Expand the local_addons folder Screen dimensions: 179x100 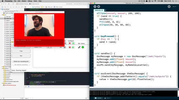tap(2, 83)
